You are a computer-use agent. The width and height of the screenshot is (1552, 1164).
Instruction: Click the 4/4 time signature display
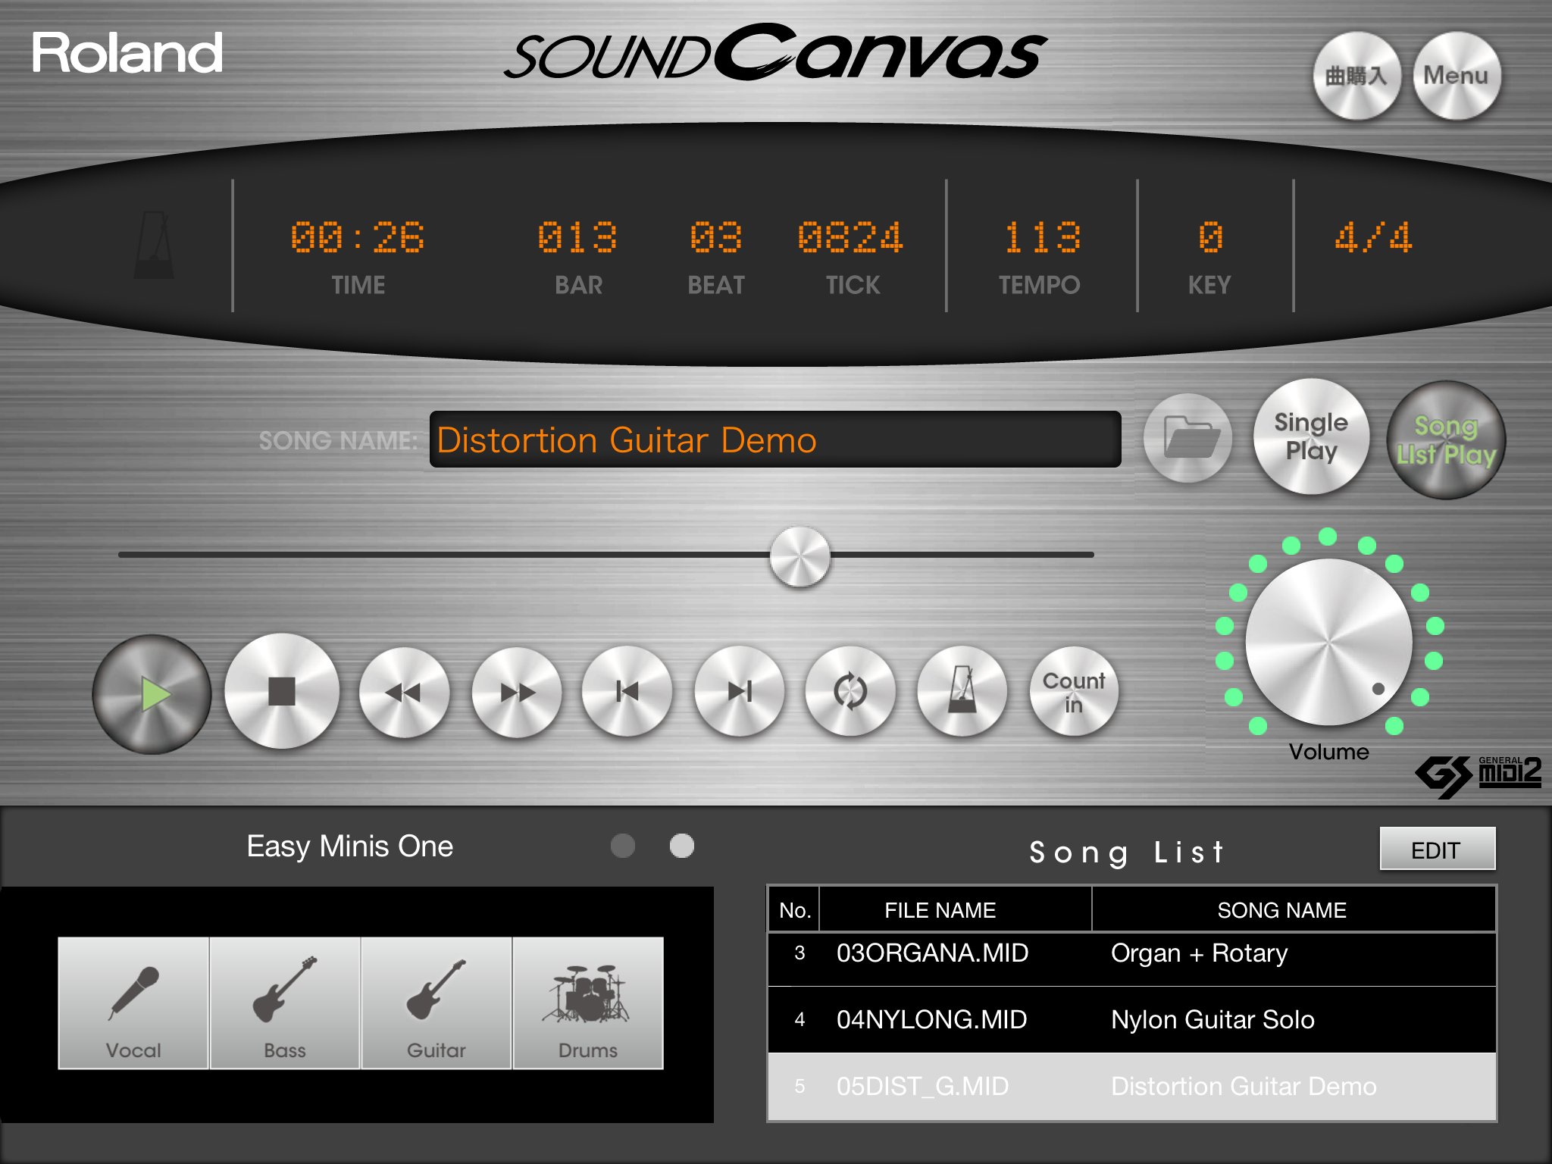click(x=1373, y=237)
